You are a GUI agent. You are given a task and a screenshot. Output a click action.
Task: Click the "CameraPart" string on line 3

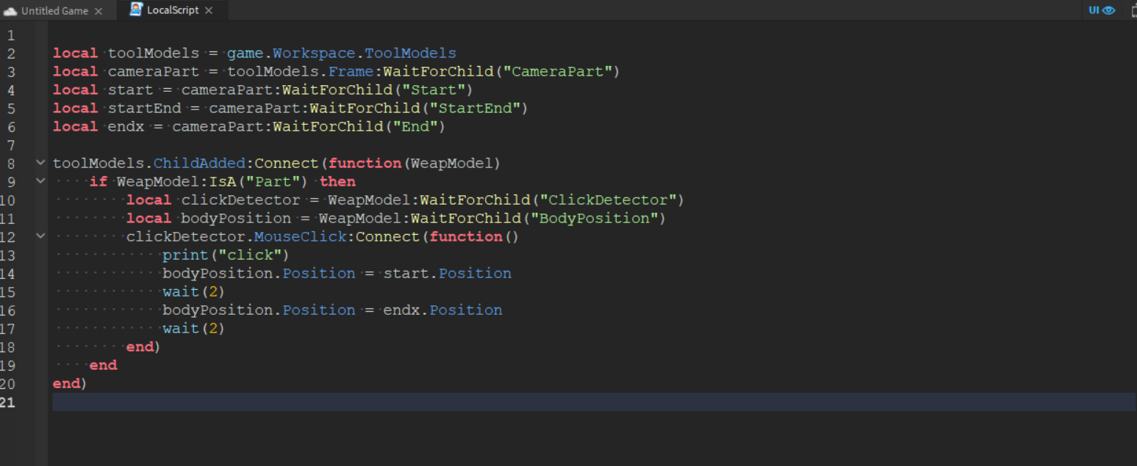click(x=558, y=71)
